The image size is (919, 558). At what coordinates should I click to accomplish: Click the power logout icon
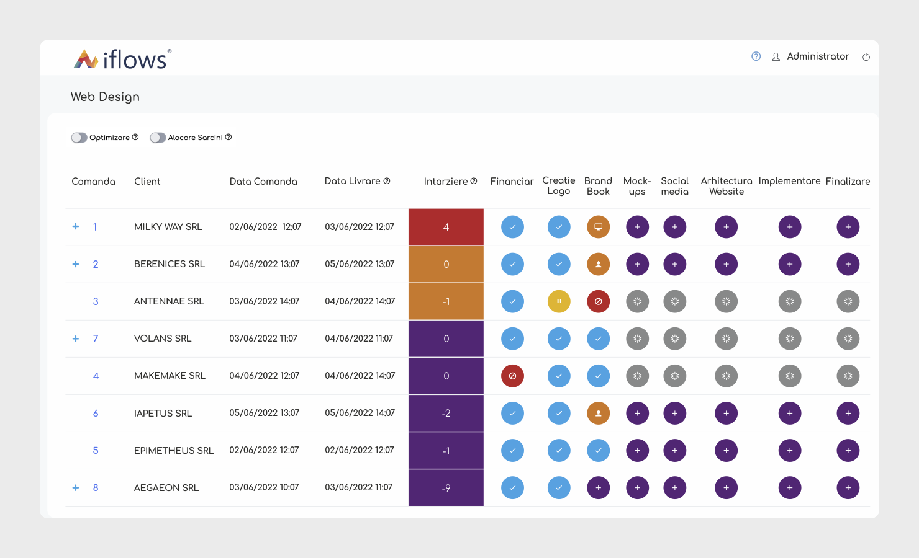click(x=866, y=57)
